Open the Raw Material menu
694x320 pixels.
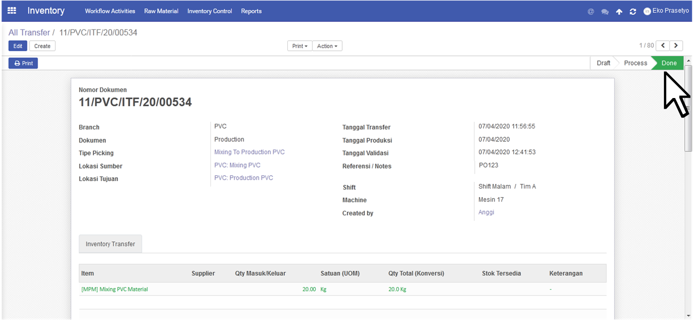(161, 11)
